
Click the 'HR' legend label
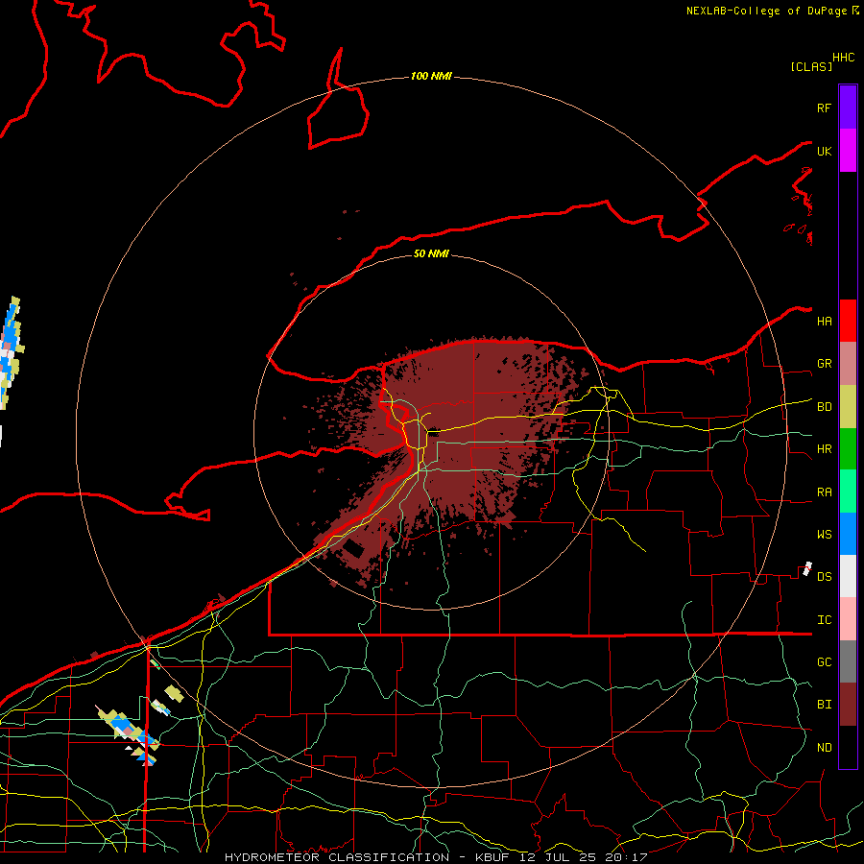point(824,449)
